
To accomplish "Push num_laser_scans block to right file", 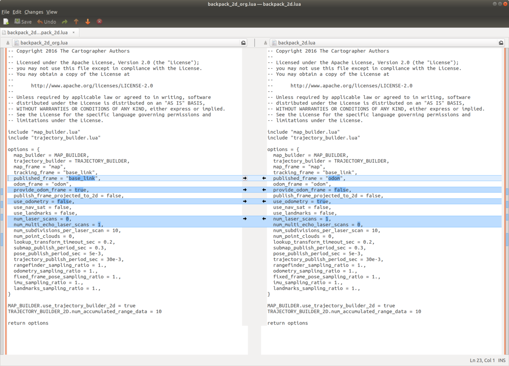I will click(x=245, y=219).
